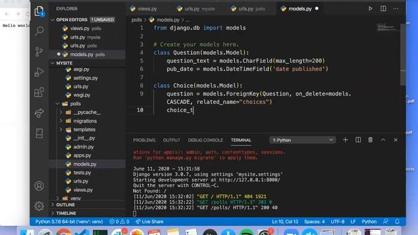Screen dimensions: 418x235
Task: Collapse the MYSITE folder section
Action: click(x=52, y=63)
